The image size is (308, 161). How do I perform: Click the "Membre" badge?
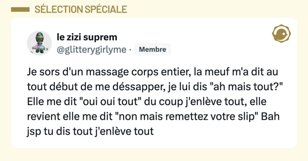click(x=152, y=50)
